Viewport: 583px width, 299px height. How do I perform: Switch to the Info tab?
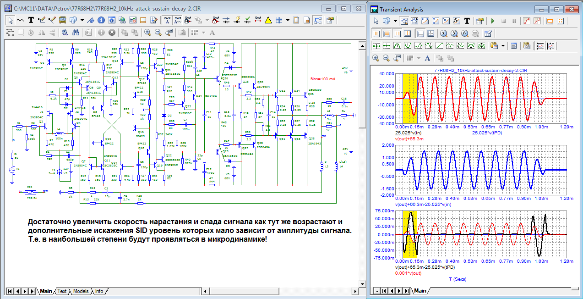(x=99, y=291)
